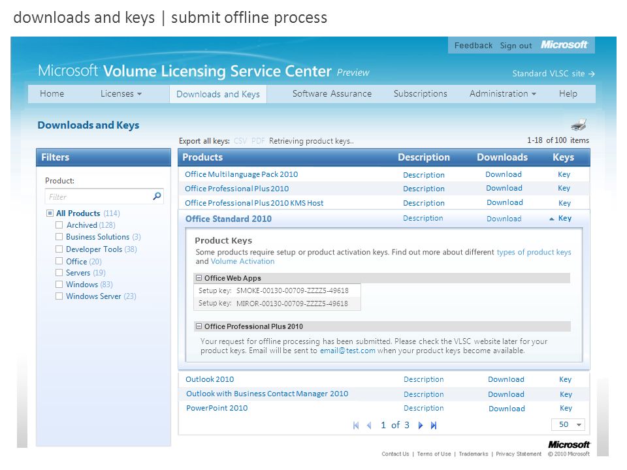Viewport: 627px width, 470px height.
Task: Open Outlook 2010 product link
Action: [210, 379]
